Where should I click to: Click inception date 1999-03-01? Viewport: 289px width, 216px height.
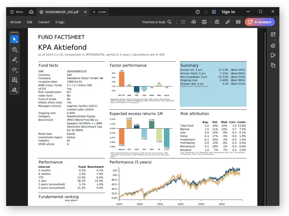click(74, 82)
